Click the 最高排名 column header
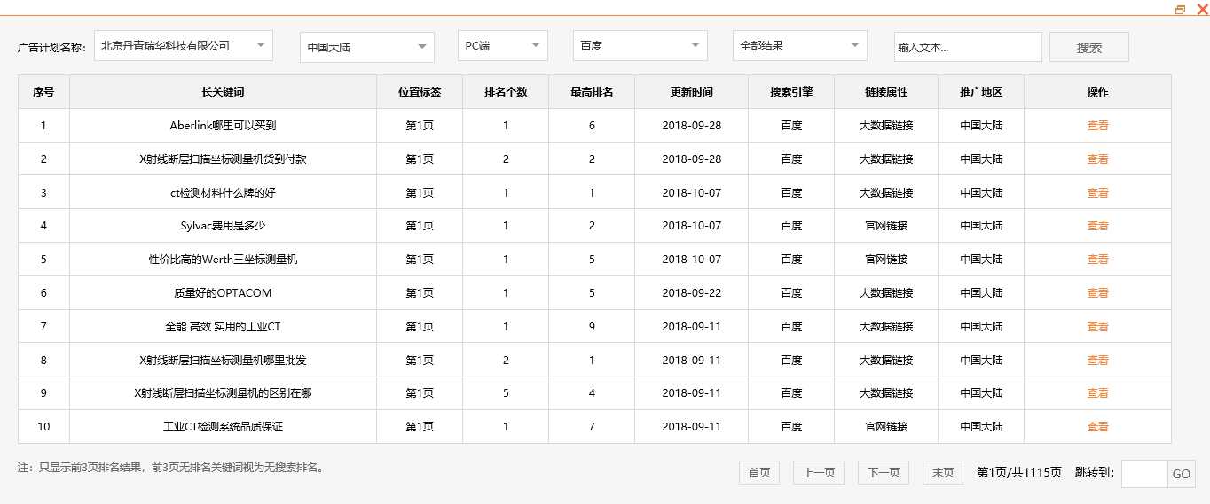The image size is (1210, 504). tap(592, 92)
